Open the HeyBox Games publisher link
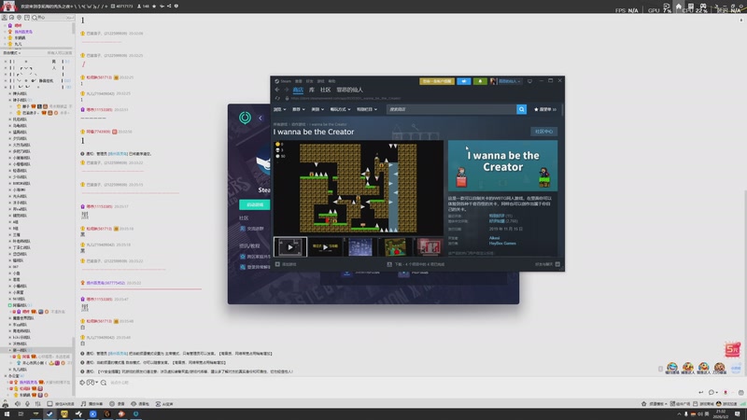Viewport: 747px width, 420px height. coord(502,244)
